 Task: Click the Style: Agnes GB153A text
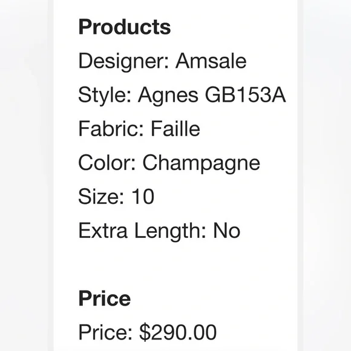(182, 95)
